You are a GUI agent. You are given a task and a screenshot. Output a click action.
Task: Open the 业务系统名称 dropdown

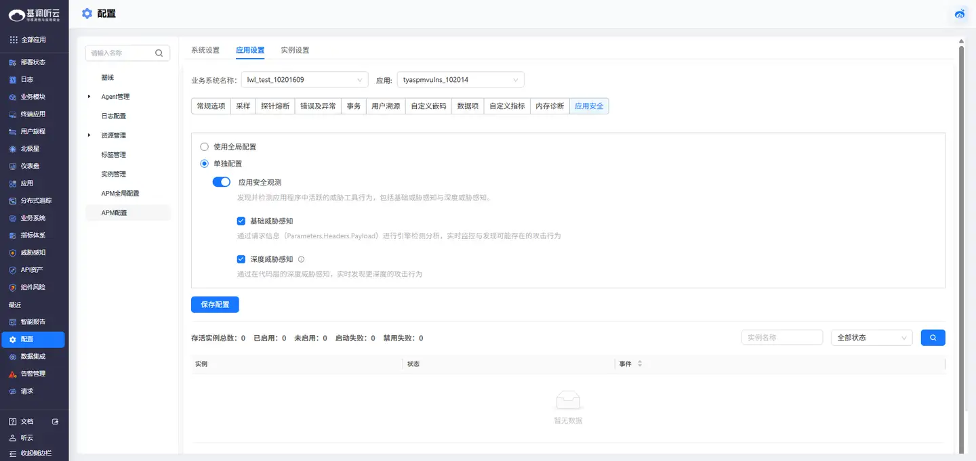[x=304, y=80]
